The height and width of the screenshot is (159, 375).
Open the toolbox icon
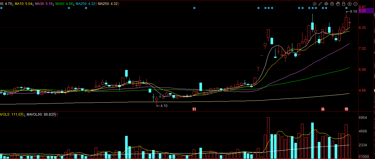(x=332, y=4)
